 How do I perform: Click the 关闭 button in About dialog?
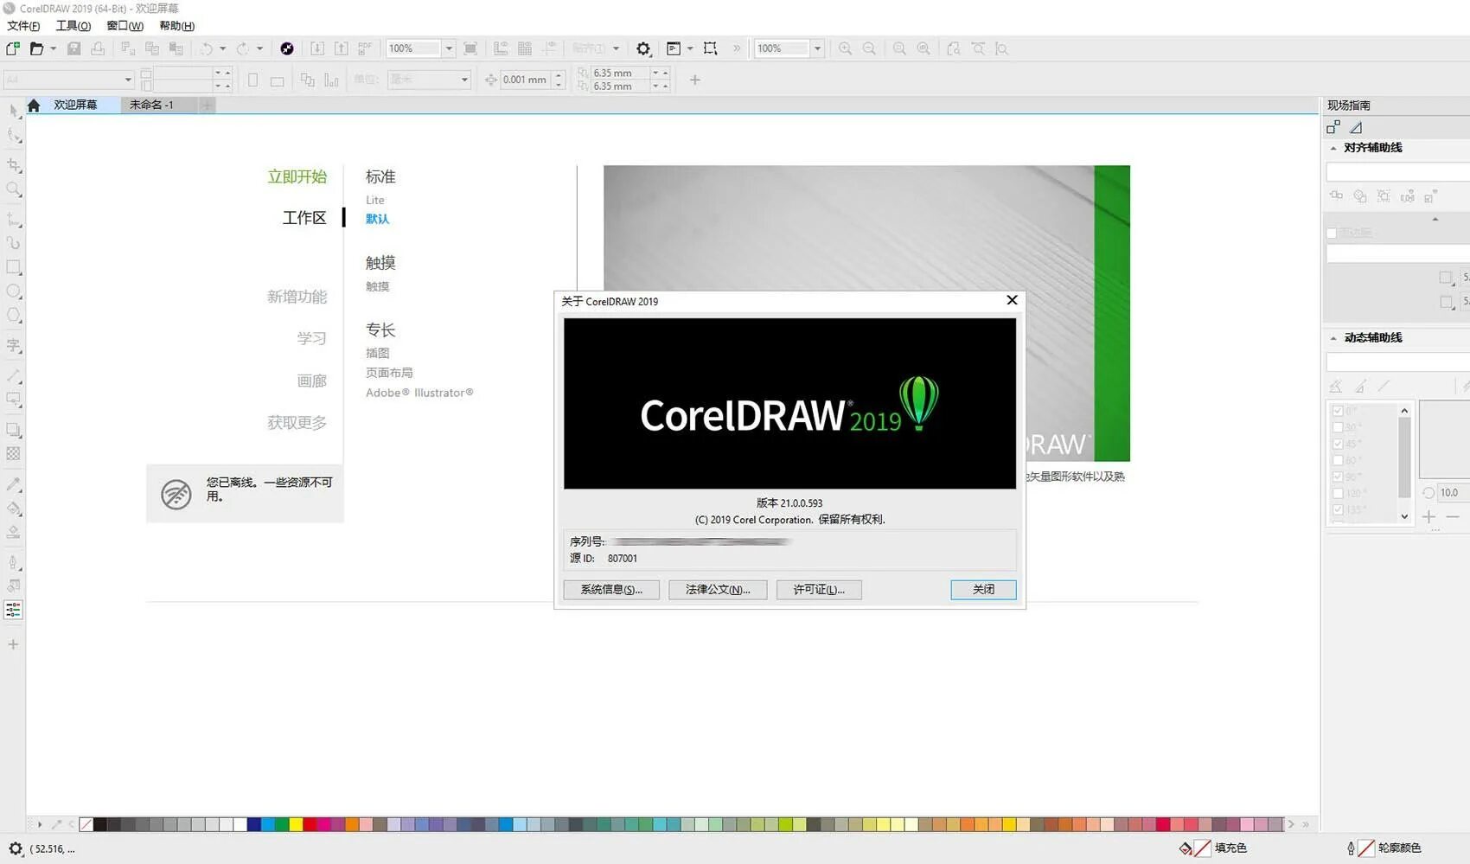(983, 590)
